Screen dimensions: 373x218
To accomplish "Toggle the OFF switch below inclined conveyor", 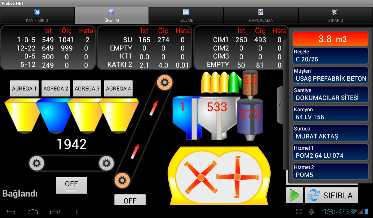I will [130, 200].
